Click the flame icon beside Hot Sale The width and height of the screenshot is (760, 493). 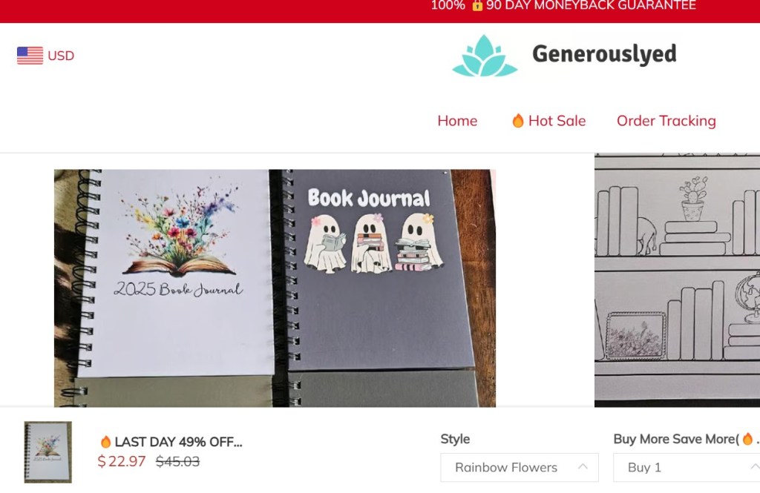point(517,121)
